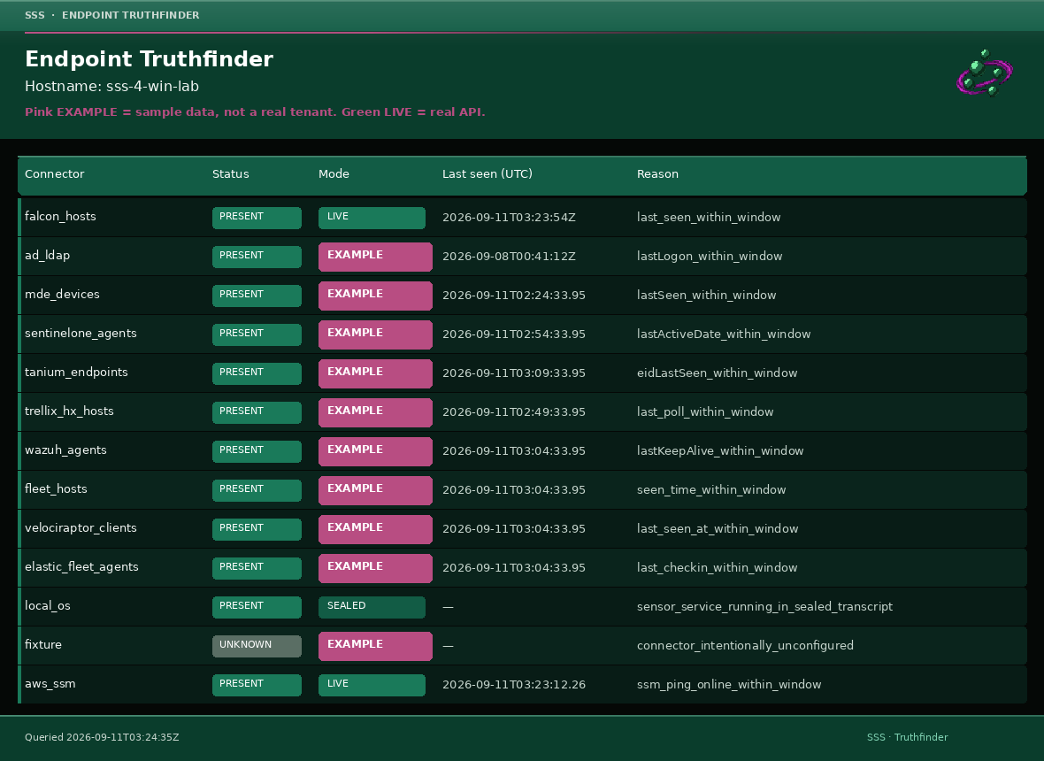
Task: Click the orbiting spheres logo icon
Action: tap(985, 73)
